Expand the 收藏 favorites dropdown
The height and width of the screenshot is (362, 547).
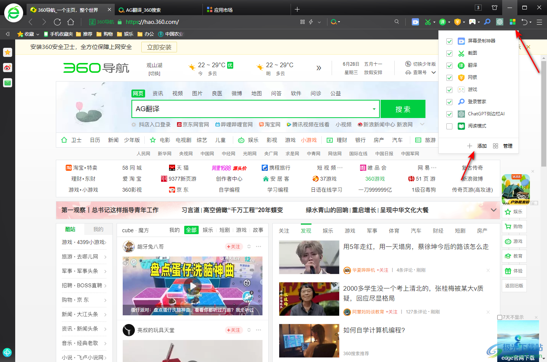38,35
